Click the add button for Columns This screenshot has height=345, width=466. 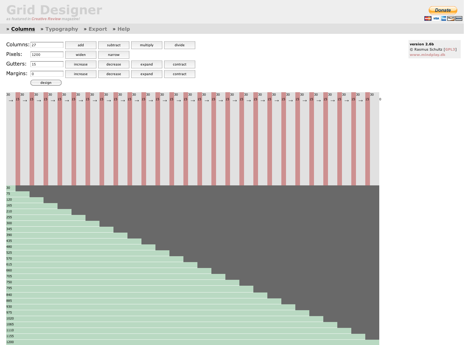81,45
